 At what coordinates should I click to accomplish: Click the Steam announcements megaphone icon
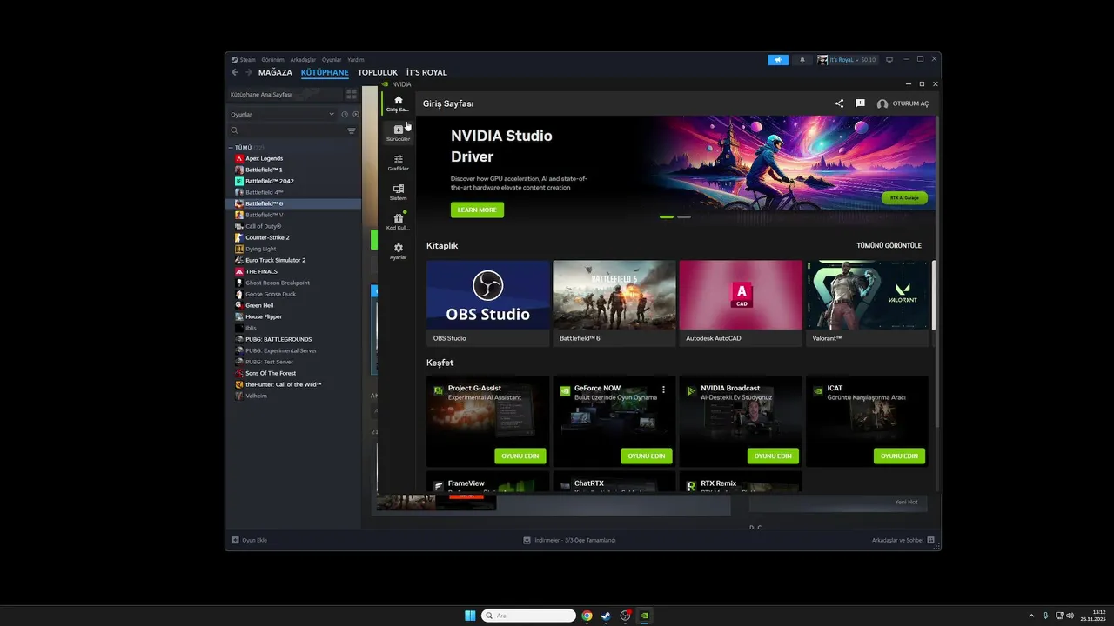pyautogui.click(x=777, y=60)
